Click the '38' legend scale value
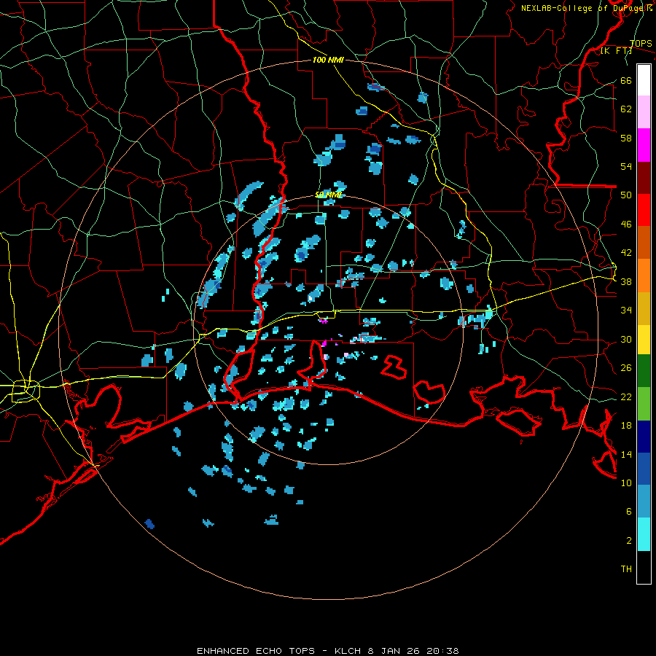This screenshot has height=656, width=656. (626, 281)
